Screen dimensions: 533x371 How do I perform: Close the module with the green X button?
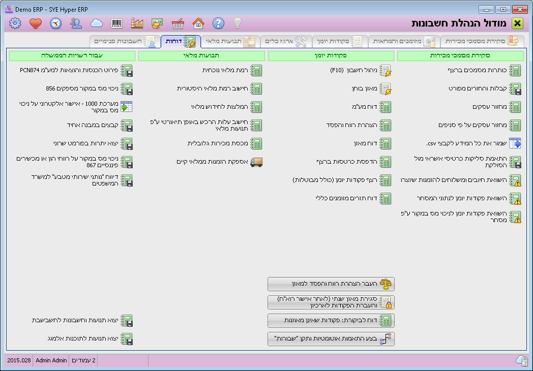click(517, 23)
